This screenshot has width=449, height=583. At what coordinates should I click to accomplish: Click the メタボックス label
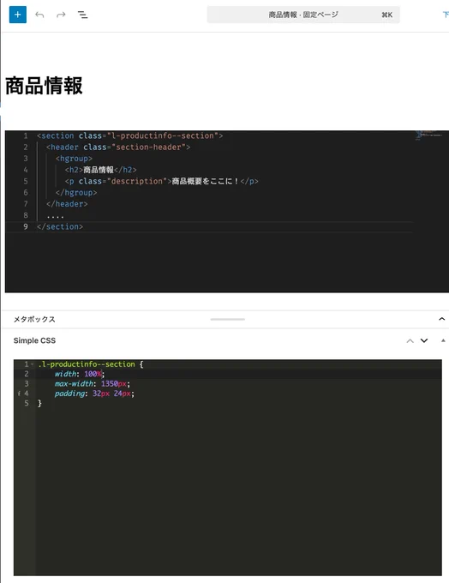[x=34, y=320]
